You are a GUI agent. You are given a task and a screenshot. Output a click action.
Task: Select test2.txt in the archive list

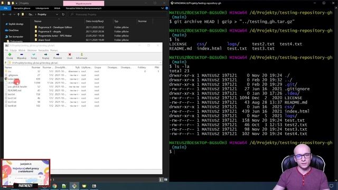click(12, 98)
